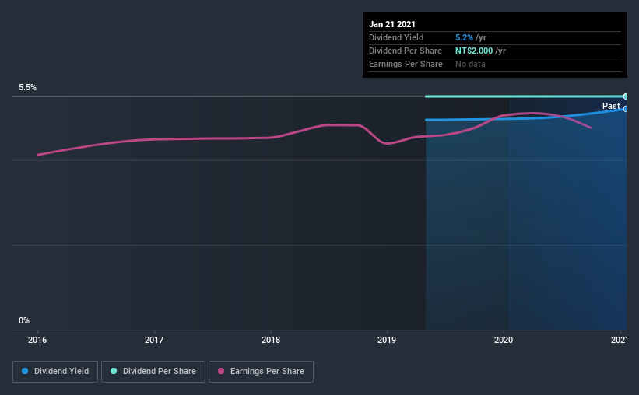Select the teal Dividend Per Share endpoint marker

(x=625, y=96)
